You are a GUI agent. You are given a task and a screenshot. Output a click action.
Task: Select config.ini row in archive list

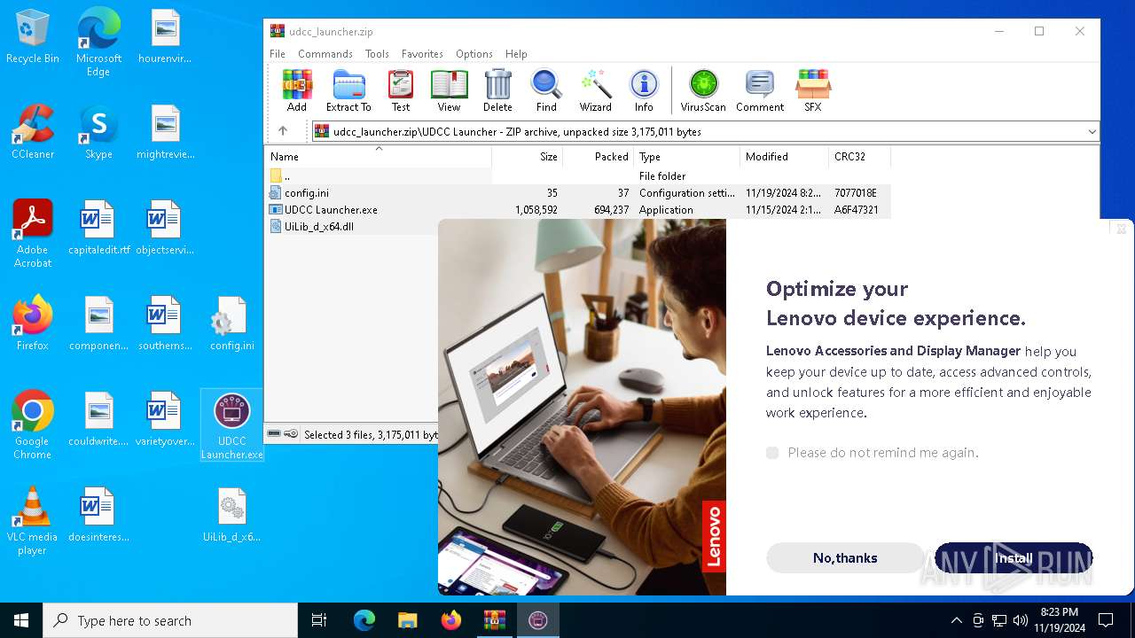[x=577, y=193]
